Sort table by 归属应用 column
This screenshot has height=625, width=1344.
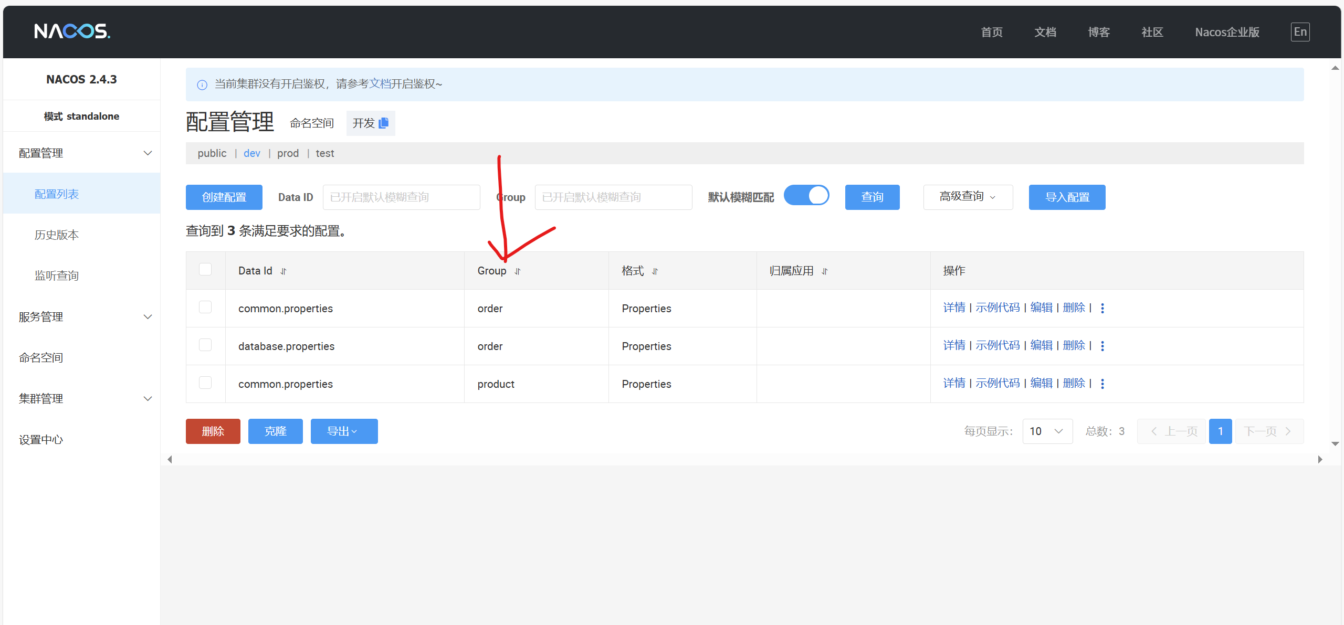825,271
